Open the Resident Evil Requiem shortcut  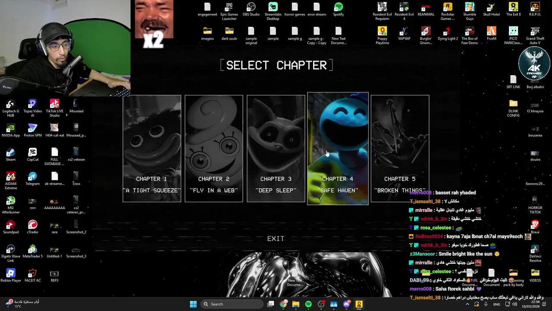coord(382,11)
